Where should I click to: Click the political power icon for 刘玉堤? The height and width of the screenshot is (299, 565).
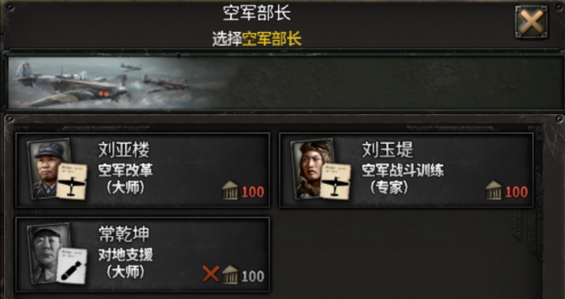coord(494,191)
